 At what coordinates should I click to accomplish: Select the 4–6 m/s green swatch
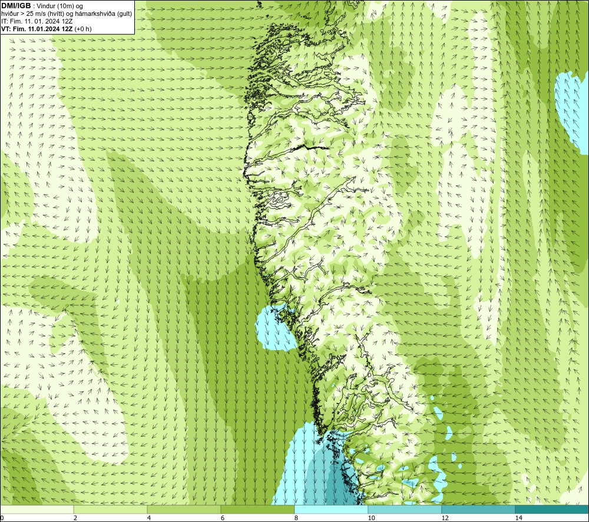pyautogui.click(x=184, y=509)
